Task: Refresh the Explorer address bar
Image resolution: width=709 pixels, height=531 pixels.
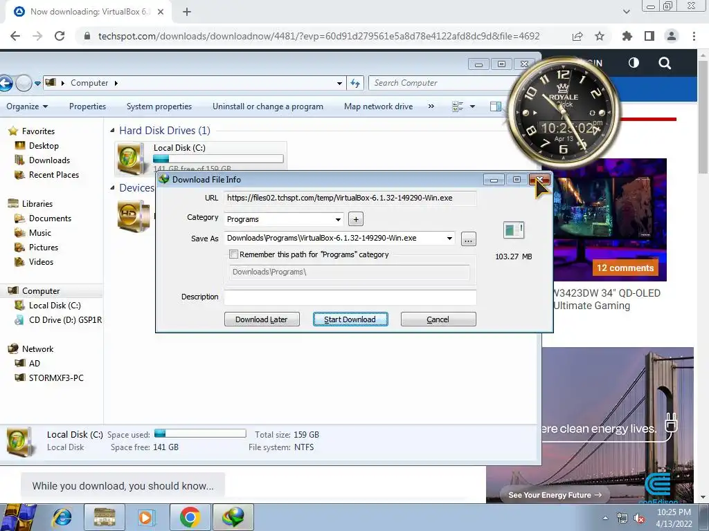Action: point(355,83)
